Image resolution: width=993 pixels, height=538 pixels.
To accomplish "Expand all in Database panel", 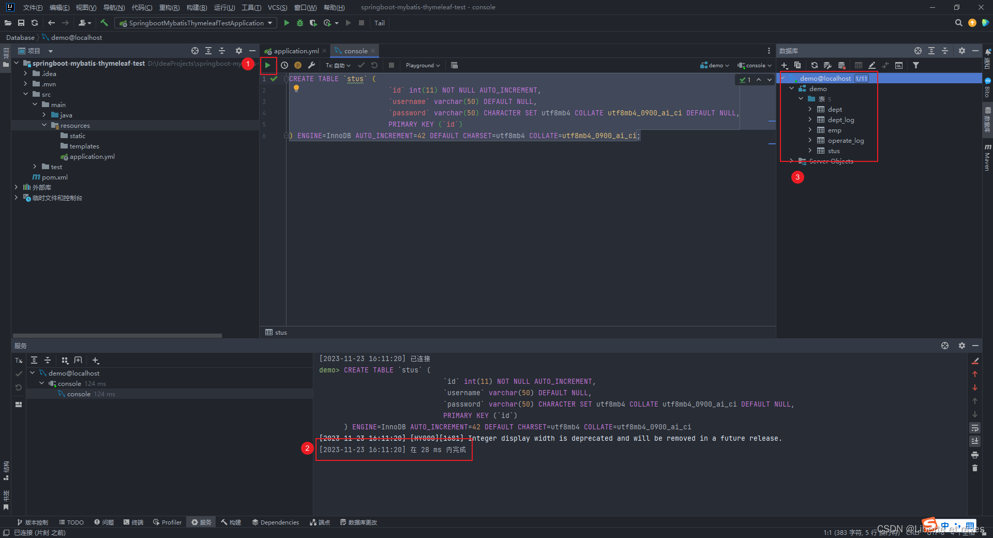I will 931,51.
